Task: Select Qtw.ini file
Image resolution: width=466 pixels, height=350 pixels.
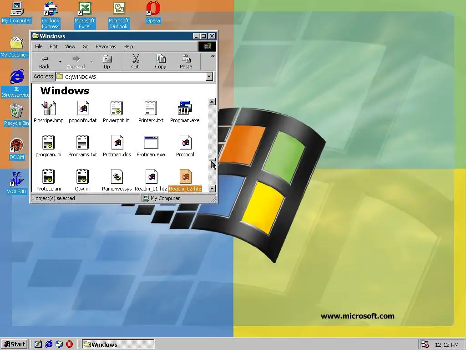Action: (83, 180)
